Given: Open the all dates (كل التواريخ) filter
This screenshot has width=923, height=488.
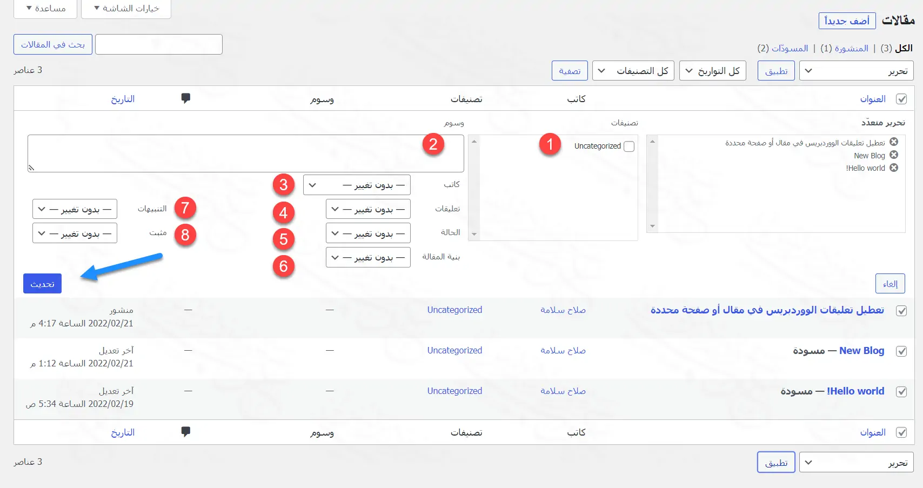Looking at the screenshot, I should pos(712,71).
